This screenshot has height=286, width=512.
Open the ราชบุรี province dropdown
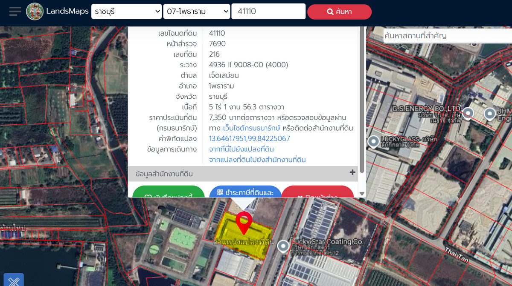[126, 11]
